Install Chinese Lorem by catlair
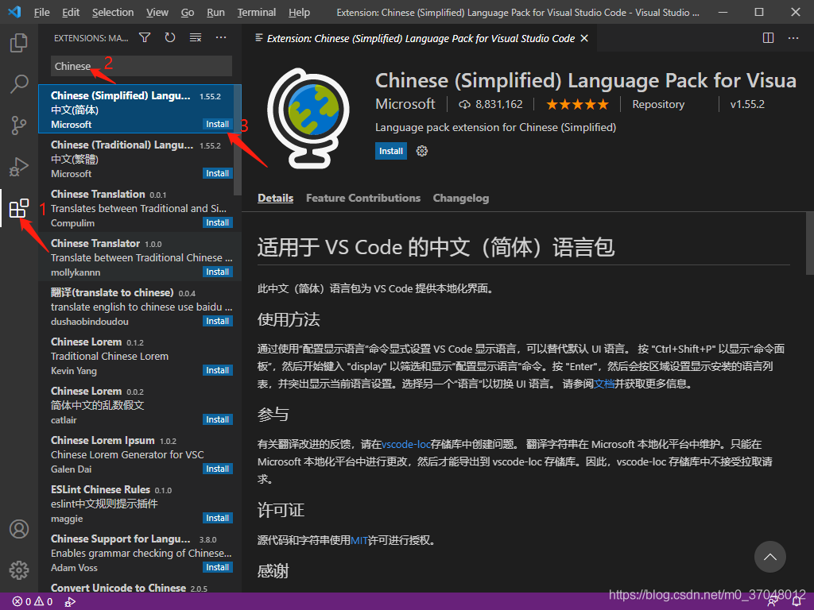This screenshot has height=610, width=814. pyautogui.click(x=217, y=419)
